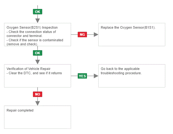
Task: Click the green OK badge below Oxygen Sensor Inspection
Action: click(38, 53)
